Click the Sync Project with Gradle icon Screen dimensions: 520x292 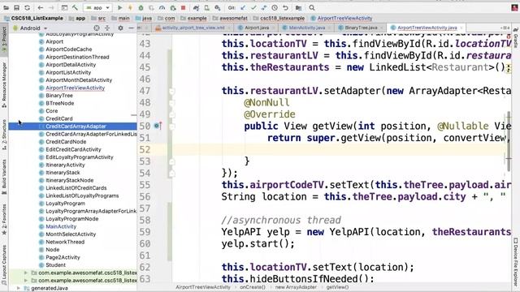click(x=196, y=7)
